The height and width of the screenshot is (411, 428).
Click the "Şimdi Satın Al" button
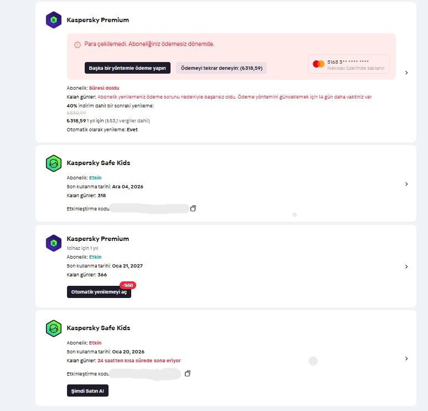pyautogui.click(x=87, y=391)
